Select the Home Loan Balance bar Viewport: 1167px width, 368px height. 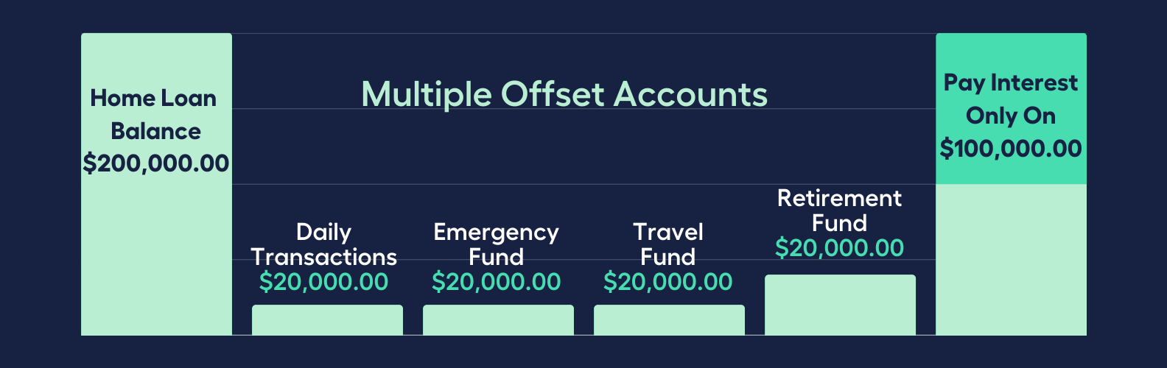coord(156,184)
